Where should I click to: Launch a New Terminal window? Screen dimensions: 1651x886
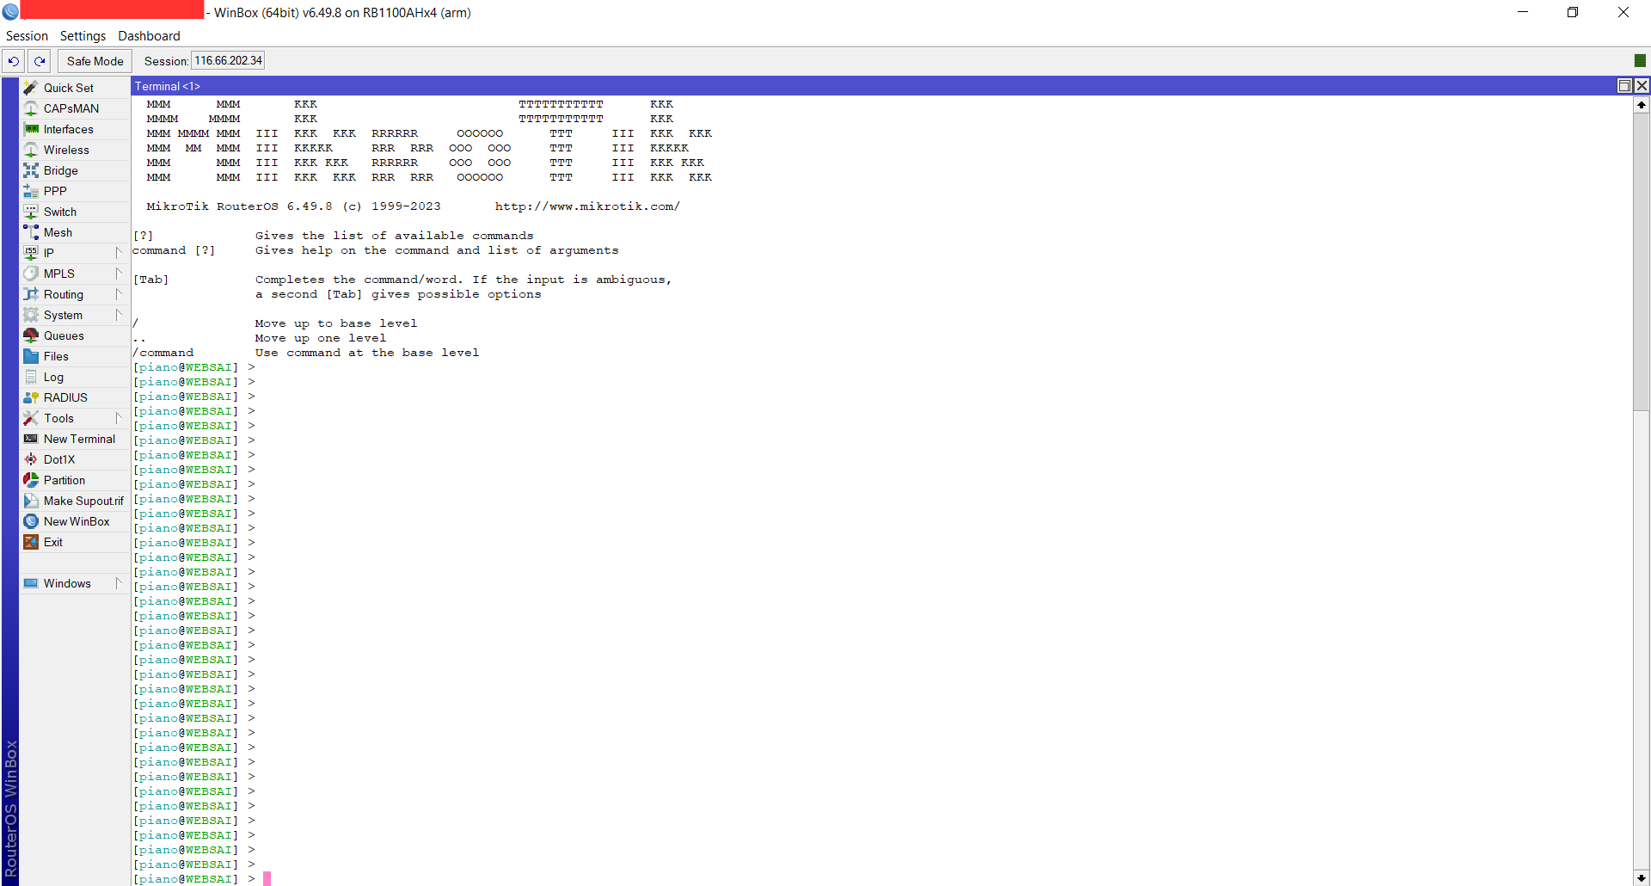click(x=78, y=439)
